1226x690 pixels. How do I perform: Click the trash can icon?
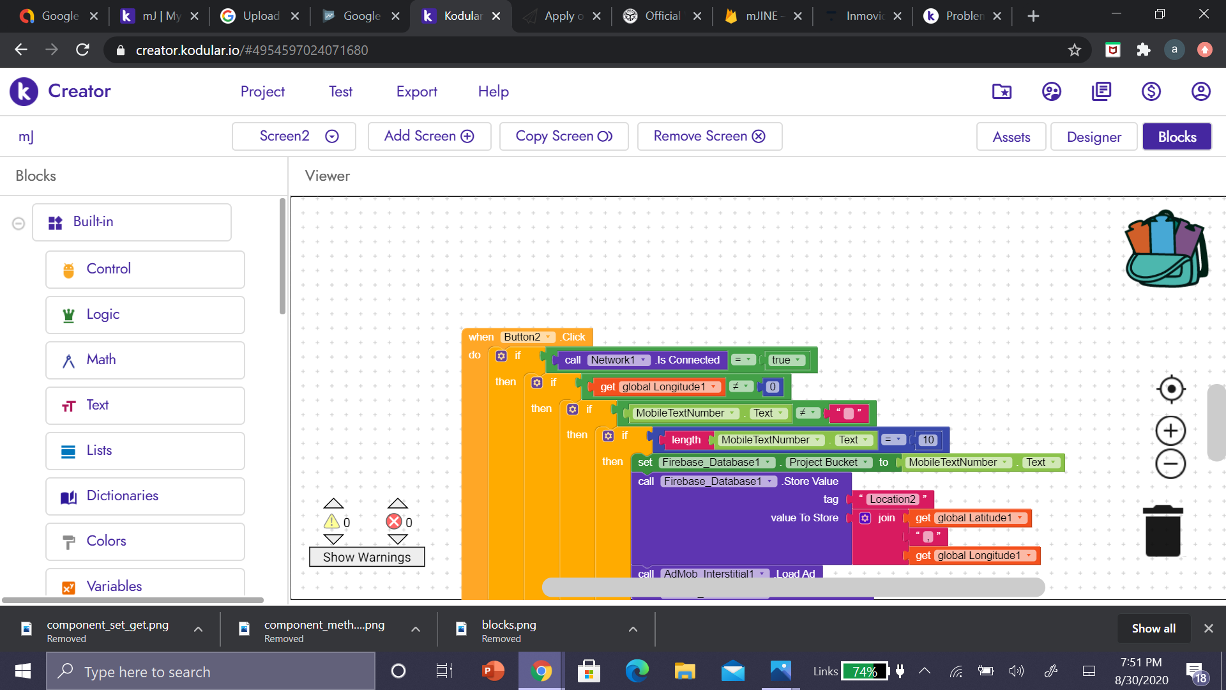(1163, 532)
